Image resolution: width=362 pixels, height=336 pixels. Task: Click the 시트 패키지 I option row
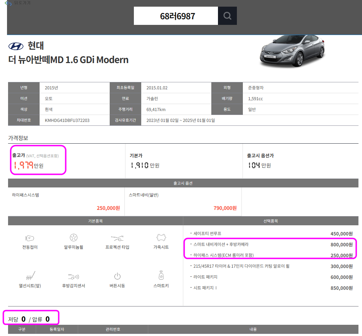[271, 288]
